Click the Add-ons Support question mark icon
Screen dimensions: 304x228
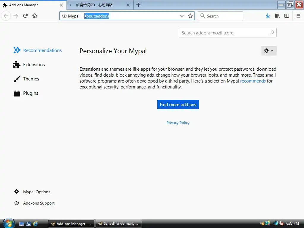tap(17, 203)
